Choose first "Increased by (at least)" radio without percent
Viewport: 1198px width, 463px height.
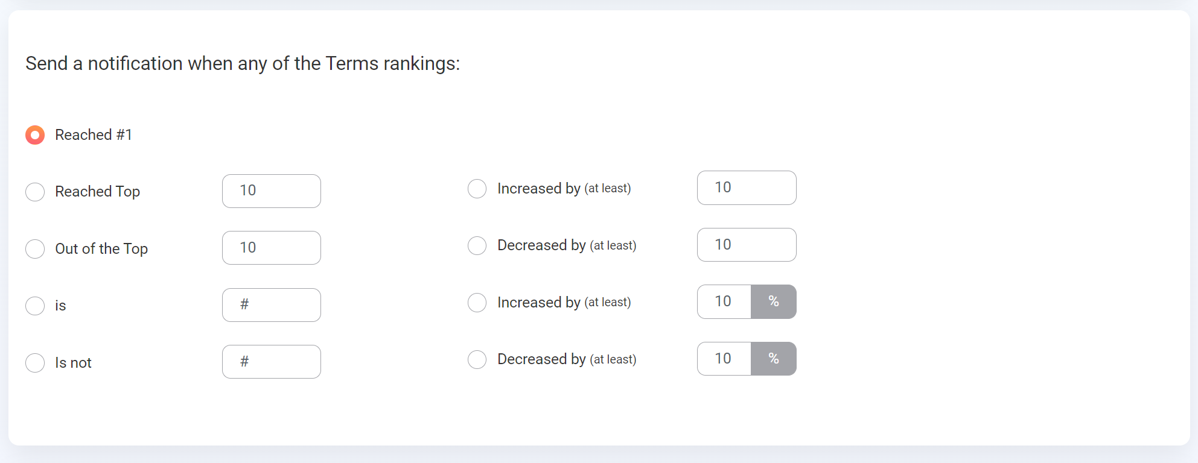[477, 189]
